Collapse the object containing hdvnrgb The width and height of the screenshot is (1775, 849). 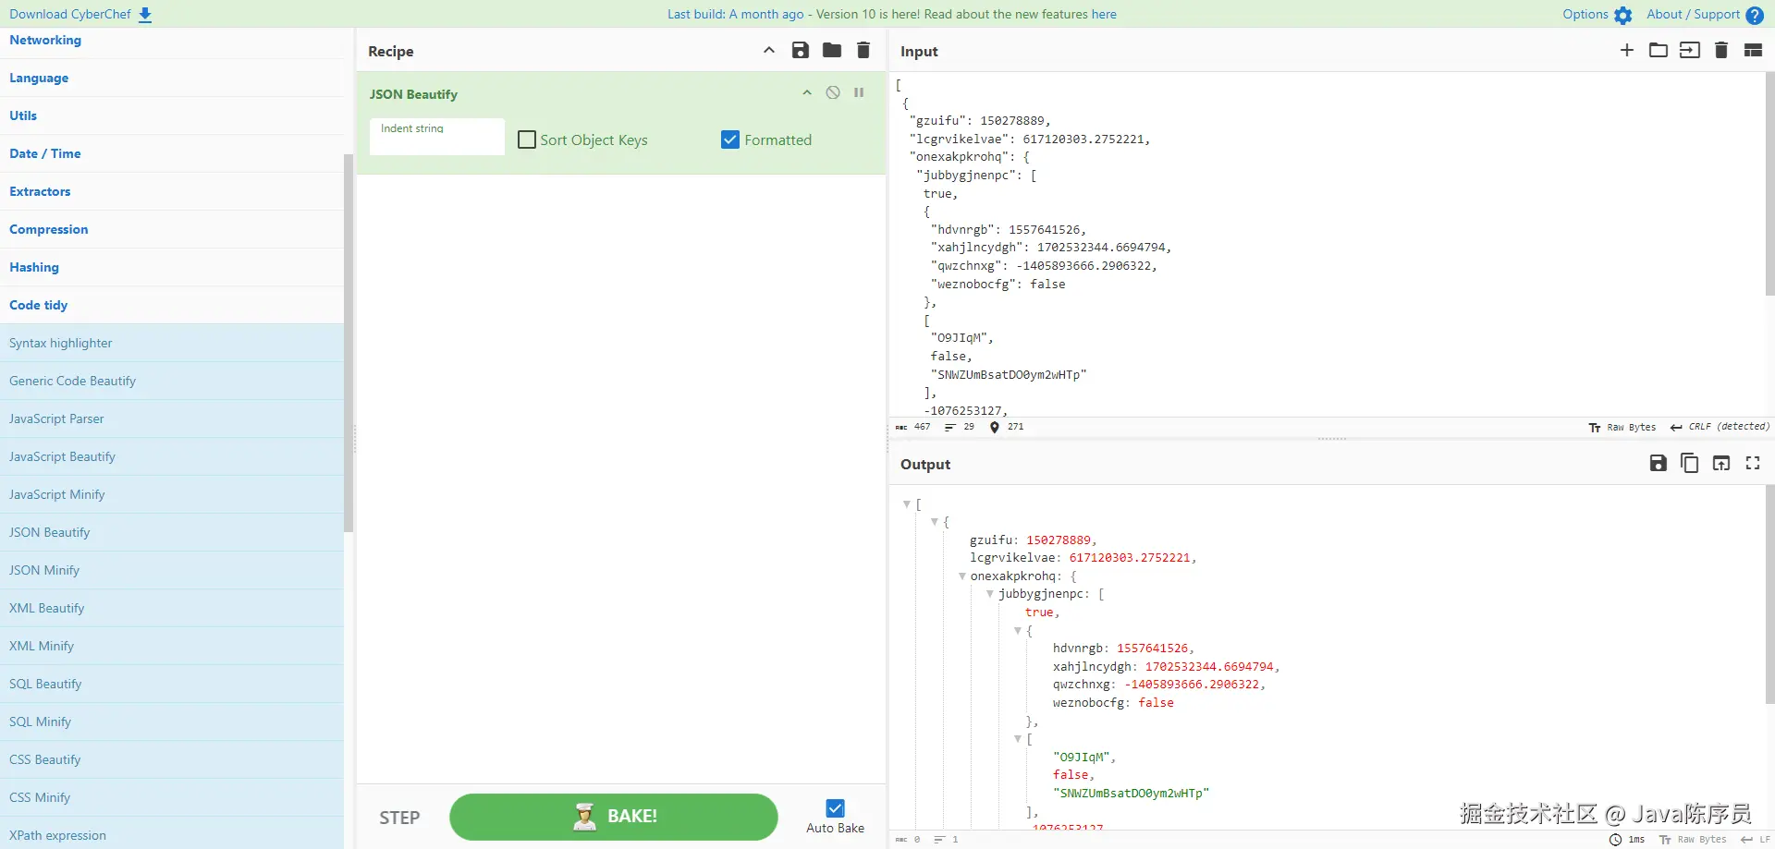[x=1017, y=631]
